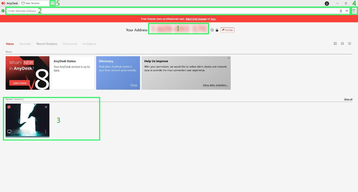Switch to large tiles view

(x=335, y=44)
